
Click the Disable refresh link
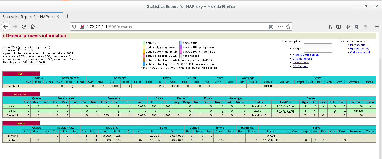point(302,59)
